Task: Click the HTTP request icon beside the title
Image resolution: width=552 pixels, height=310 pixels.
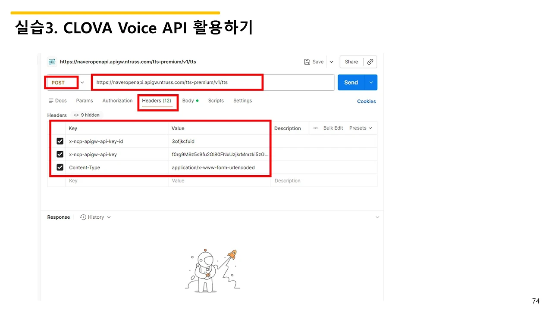Action: (52, 62)
